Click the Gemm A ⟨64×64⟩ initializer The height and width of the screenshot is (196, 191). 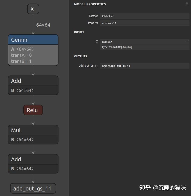[x=22, y=49]
